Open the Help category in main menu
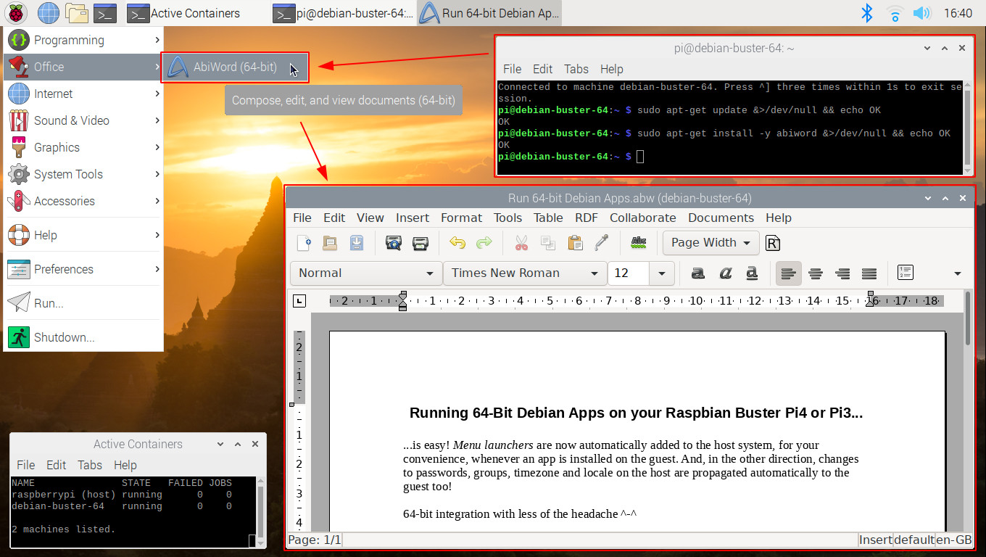Image resolution: width=986 pixels, height=557 pixels. [x=83, y=235]
